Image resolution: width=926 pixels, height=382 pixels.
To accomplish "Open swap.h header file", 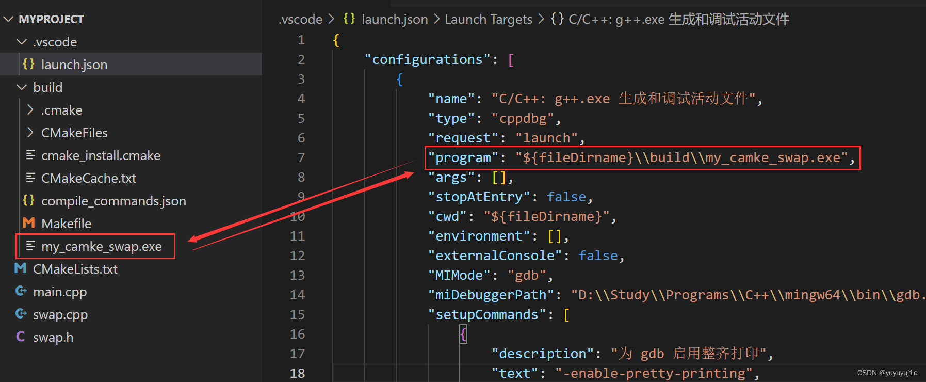I will coord(53,337).
